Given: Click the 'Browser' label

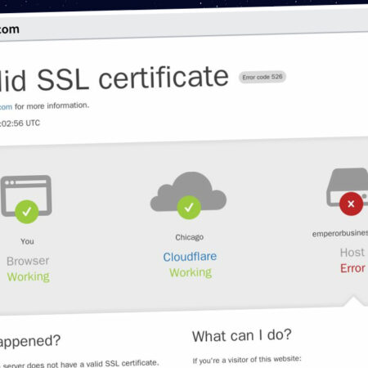Looking at the screenshot, I should coord(28,261).
